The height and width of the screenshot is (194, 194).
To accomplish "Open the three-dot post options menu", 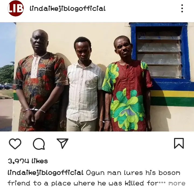I will tap(182, 8).
